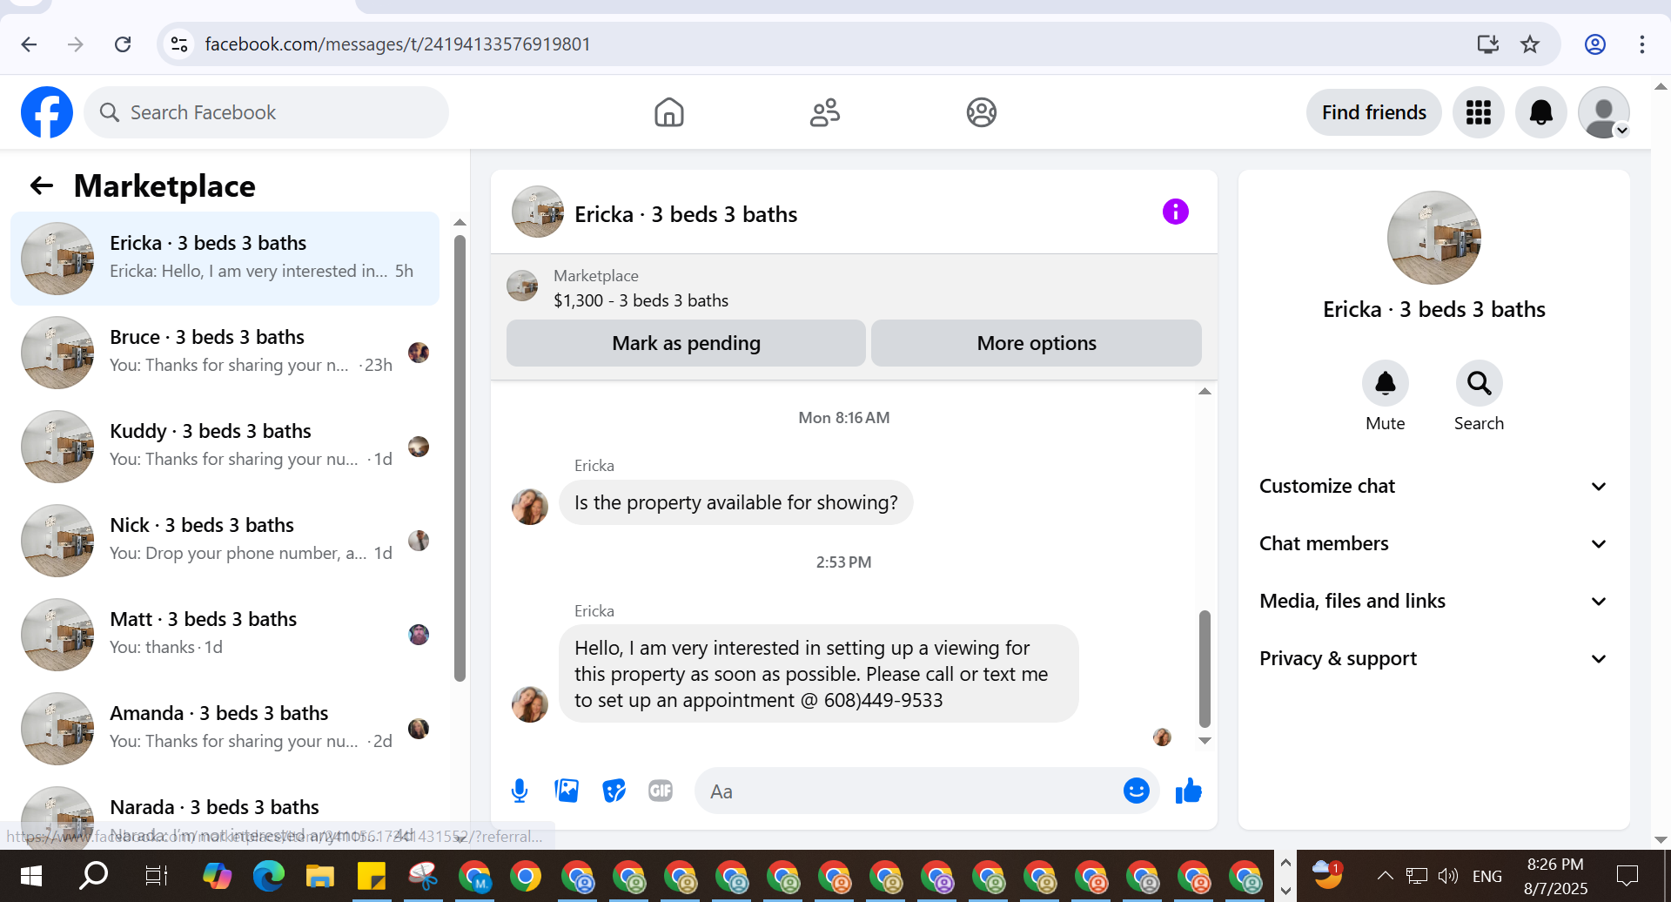The width and height of the screenshot is (1671, 902).
Task: Click conversation list scrollbar
Action: coord(460,458)
